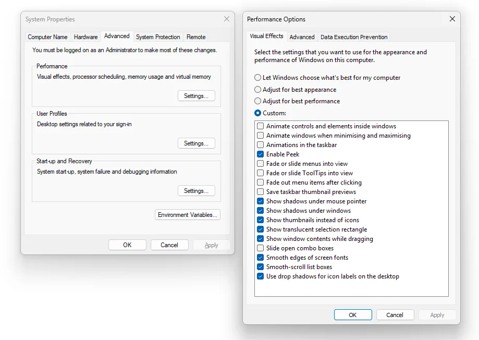This screenshot has height=340, width=479.
Task: Disable the "Enable Peek" visual effect
Action: [x=260, y=154]
